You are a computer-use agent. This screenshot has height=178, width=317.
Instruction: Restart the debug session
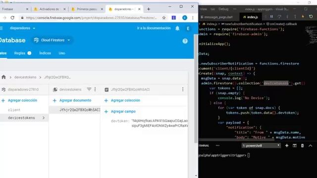pos(311,17)
